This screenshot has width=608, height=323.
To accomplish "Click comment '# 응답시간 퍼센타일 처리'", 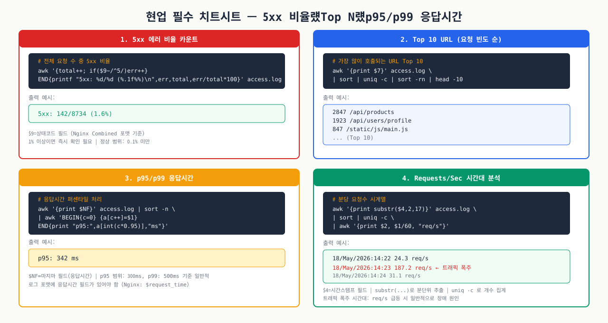I will coord(70,199).
